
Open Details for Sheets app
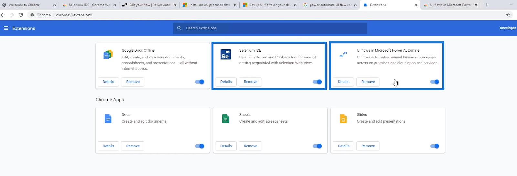tap(226, 146)
